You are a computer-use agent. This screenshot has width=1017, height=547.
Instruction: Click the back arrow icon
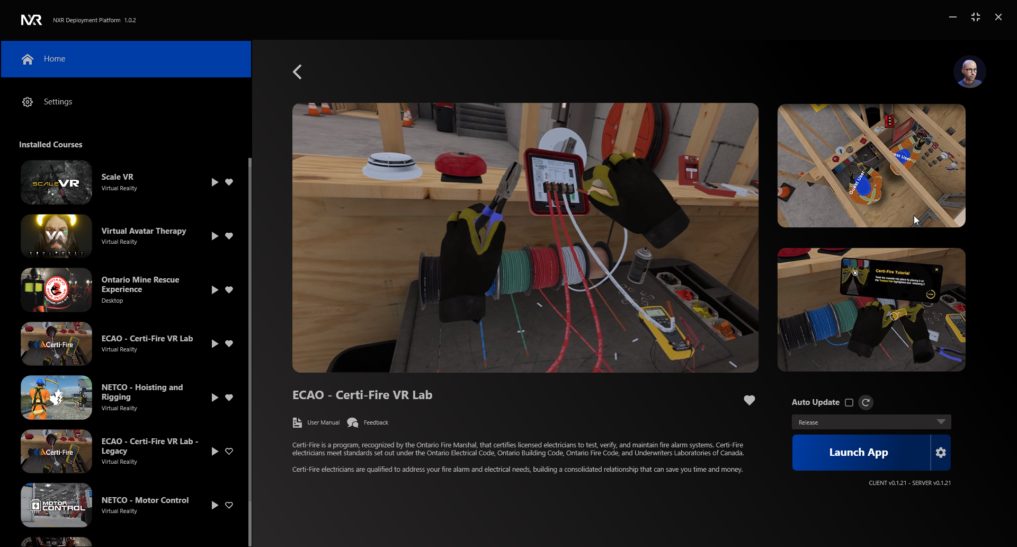pyautogui.click(x=297, y=72)
